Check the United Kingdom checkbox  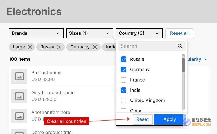pyautogui.click(x=124, y=100)
